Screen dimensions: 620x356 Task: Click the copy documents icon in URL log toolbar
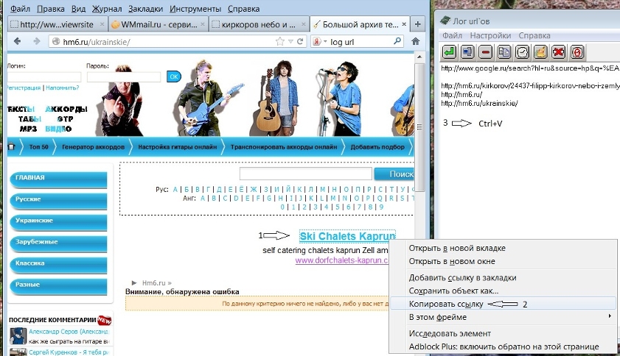click(x=504, y=51)
